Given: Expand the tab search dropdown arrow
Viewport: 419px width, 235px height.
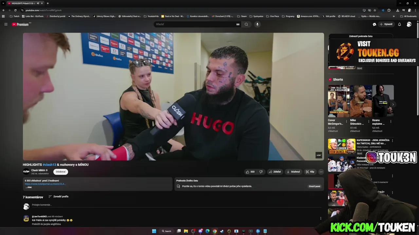Looking at the screenshot, I should [x=3, y=3].
